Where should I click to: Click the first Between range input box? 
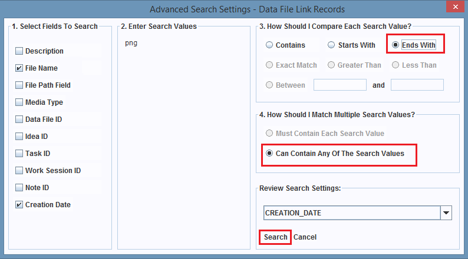click(x=340, y=85)
